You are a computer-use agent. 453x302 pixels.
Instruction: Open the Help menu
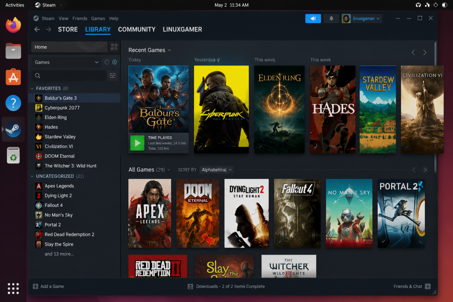(114, 19)
